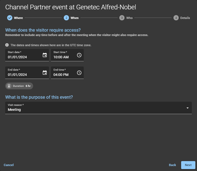The width and height of the screenshot is (197, 171).
Task: Jump to the Details step label
Action: tap(185, 18)
